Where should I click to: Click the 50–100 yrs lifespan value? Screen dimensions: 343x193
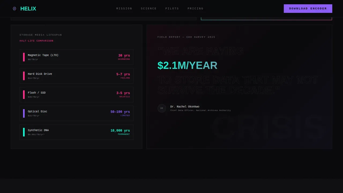pyautogui.click(x=120, y=112)
